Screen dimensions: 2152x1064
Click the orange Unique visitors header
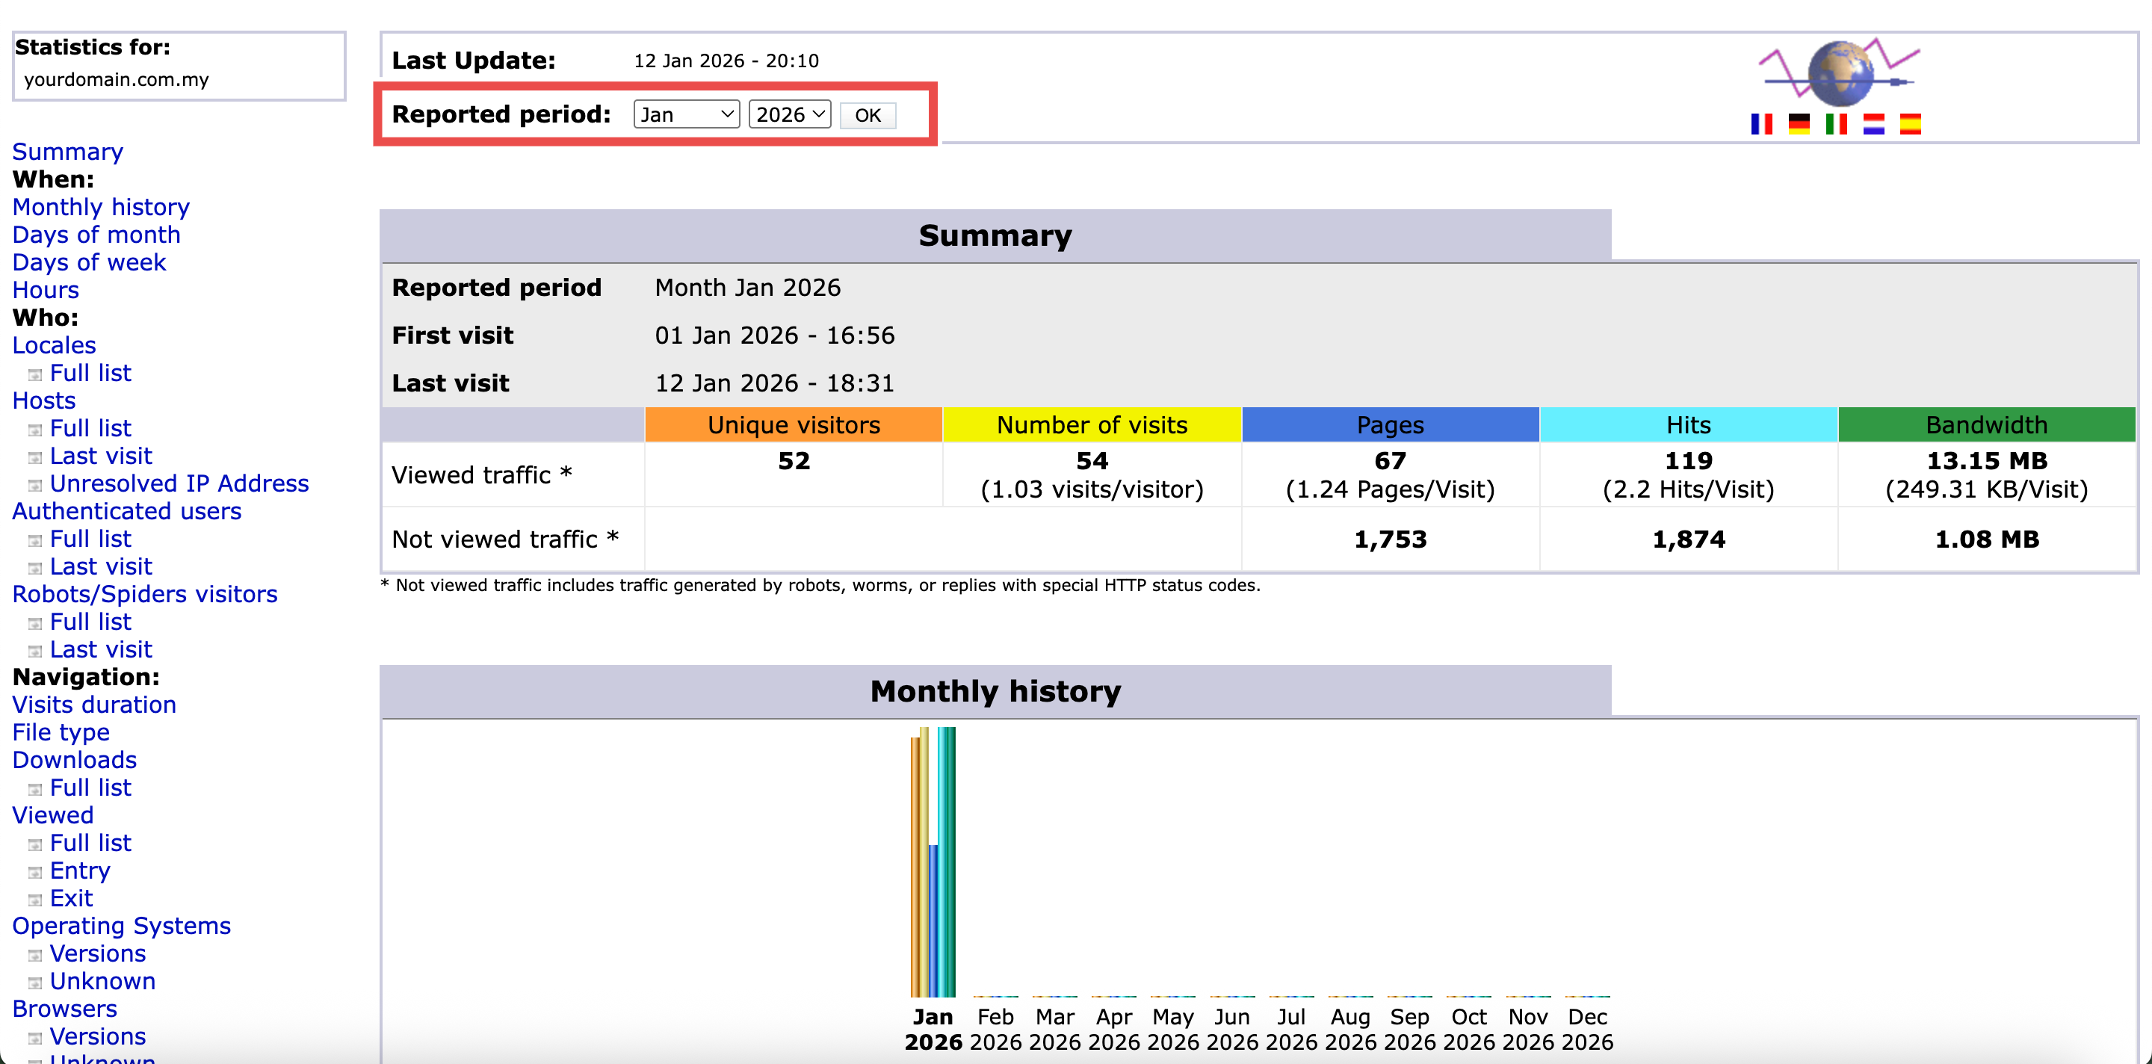pos(794,425)
